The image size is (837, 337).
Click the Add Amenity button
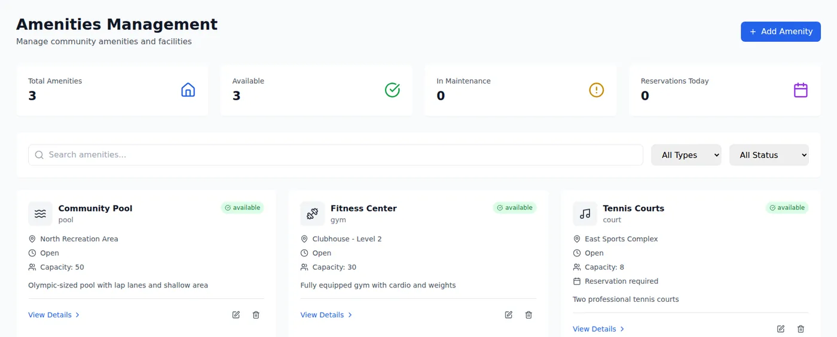(780, 32)
